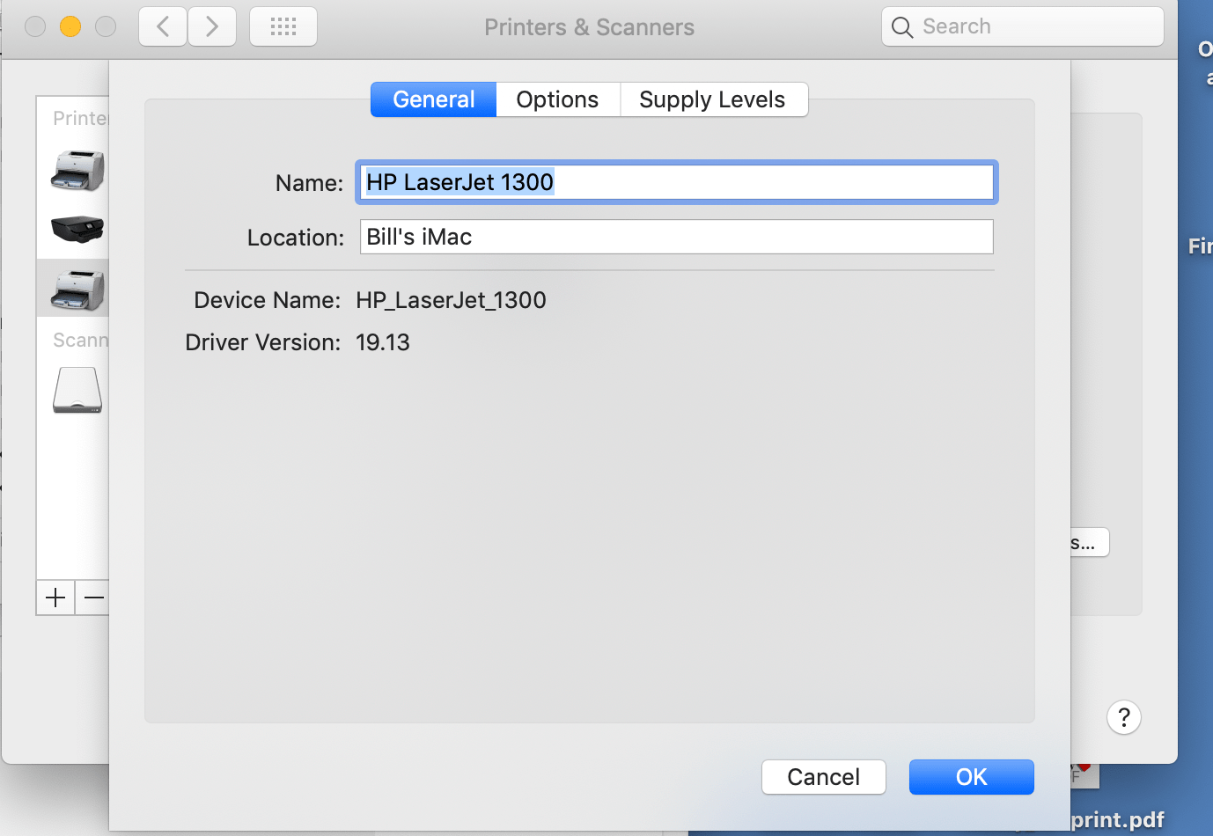This screenshot has width=1213, height=836.
Task: Go forward with the right chevron button
Action: pos(212,26)
